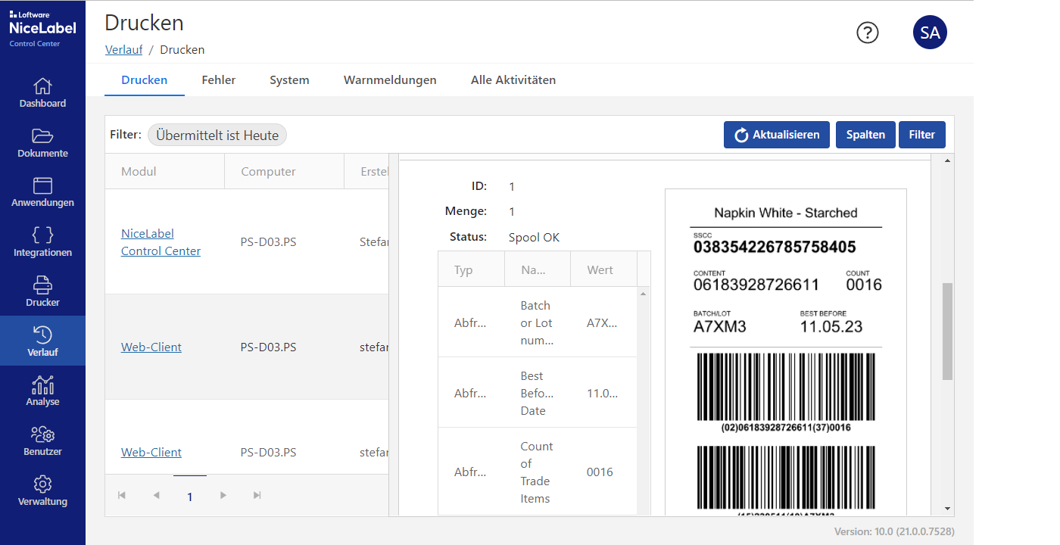
Task: Click the version number text
Action: click(x=894, y=531)
